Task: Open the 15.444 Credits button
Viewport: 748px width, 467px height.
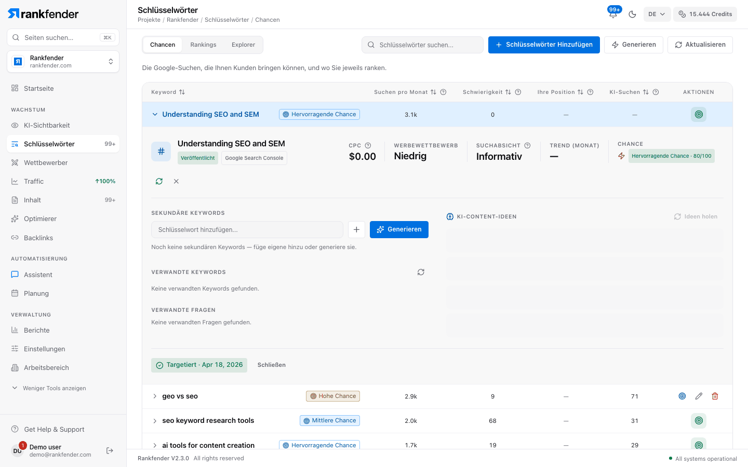Action: [x=705, y=14]
